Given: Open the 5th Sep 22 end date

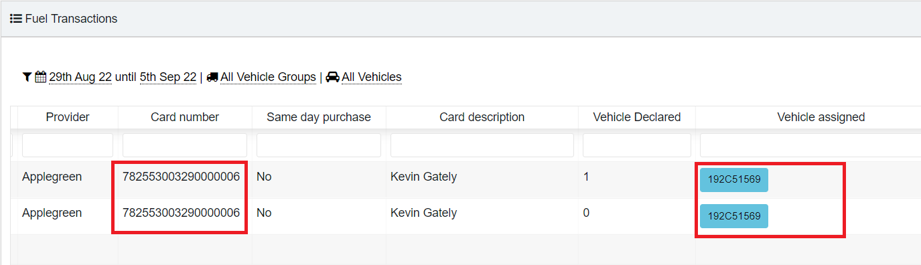Looking at the screenshot, I should point(168,77).
